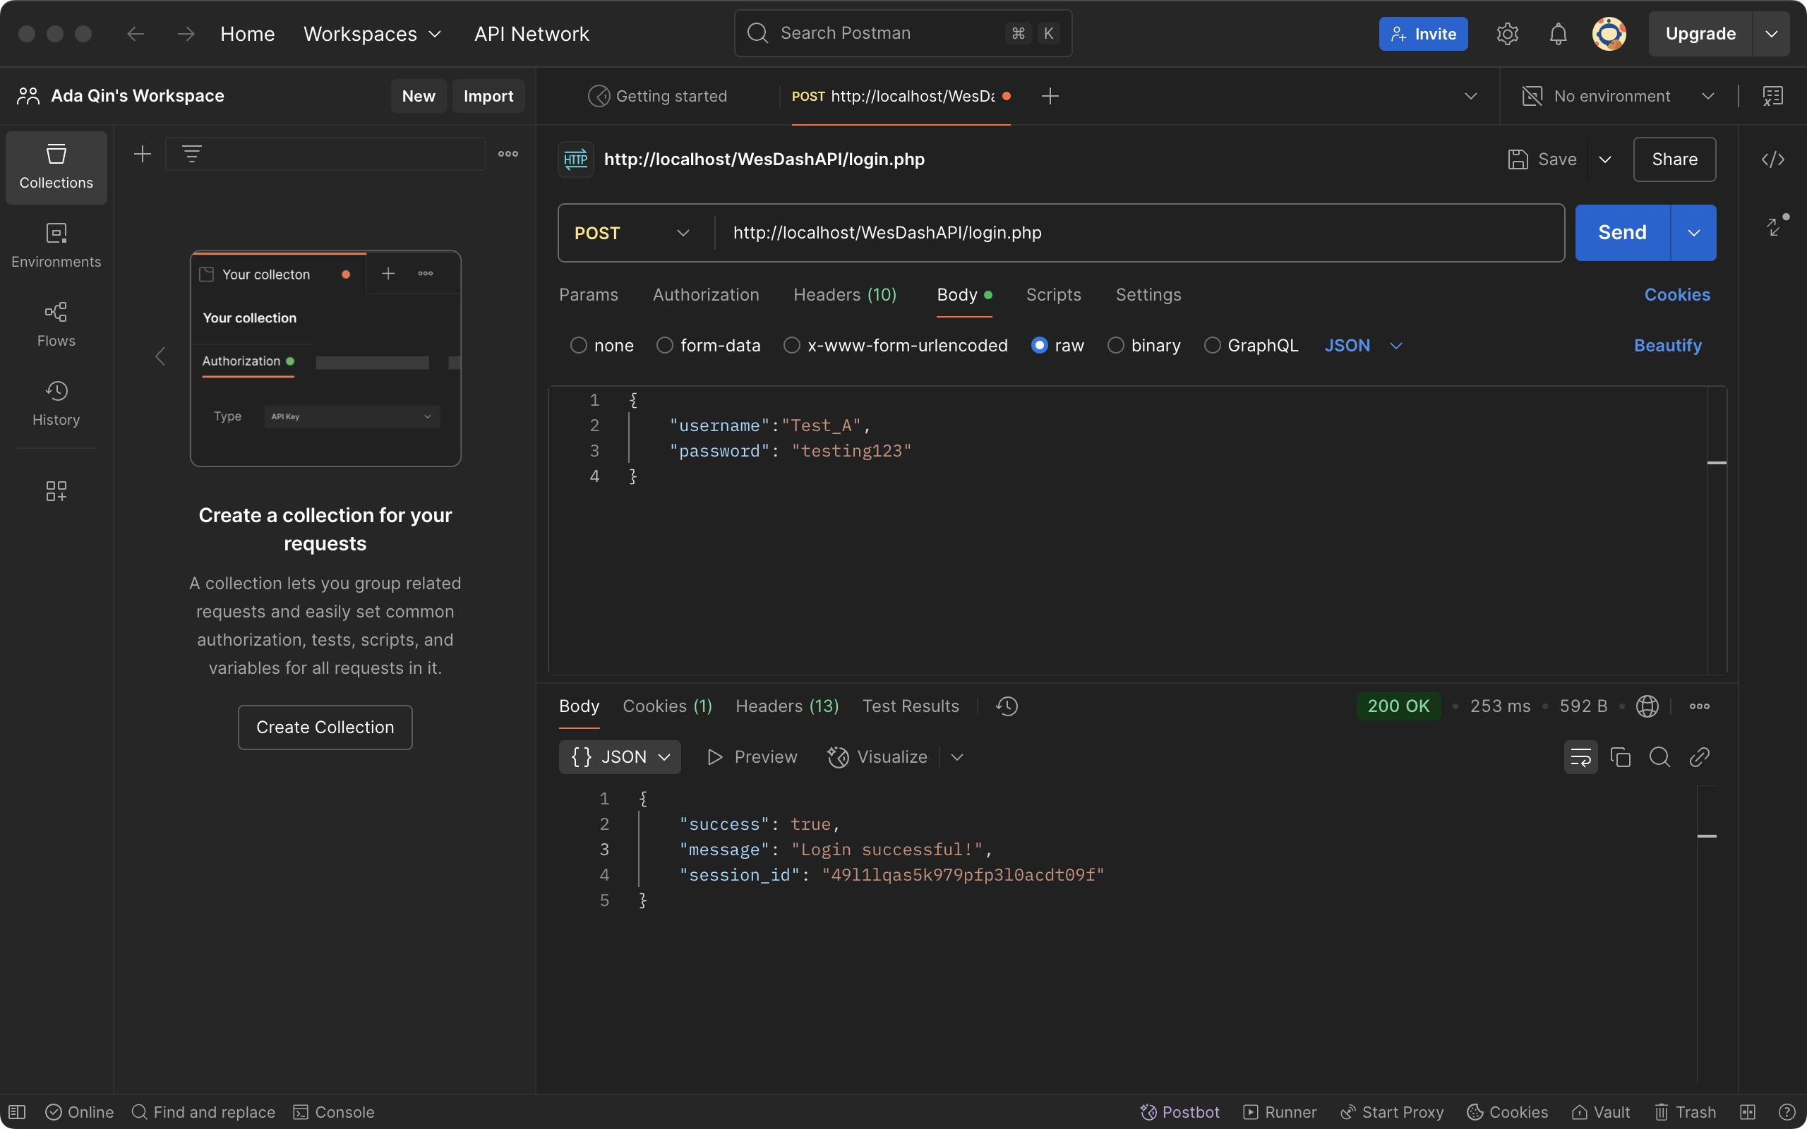Viewport: 1807px width, 1129px height.
Task: Switch to the Headers (10) request tab
Action: point(844,295)
